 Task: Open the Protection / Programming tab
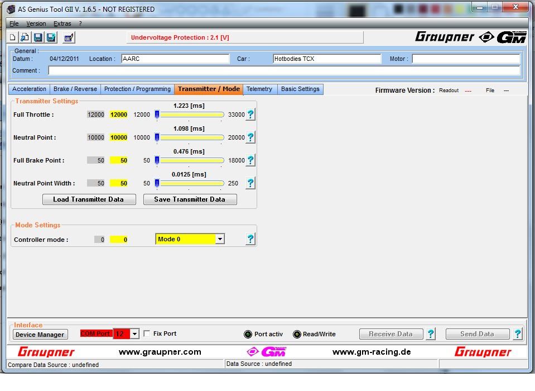click(137, 89)
